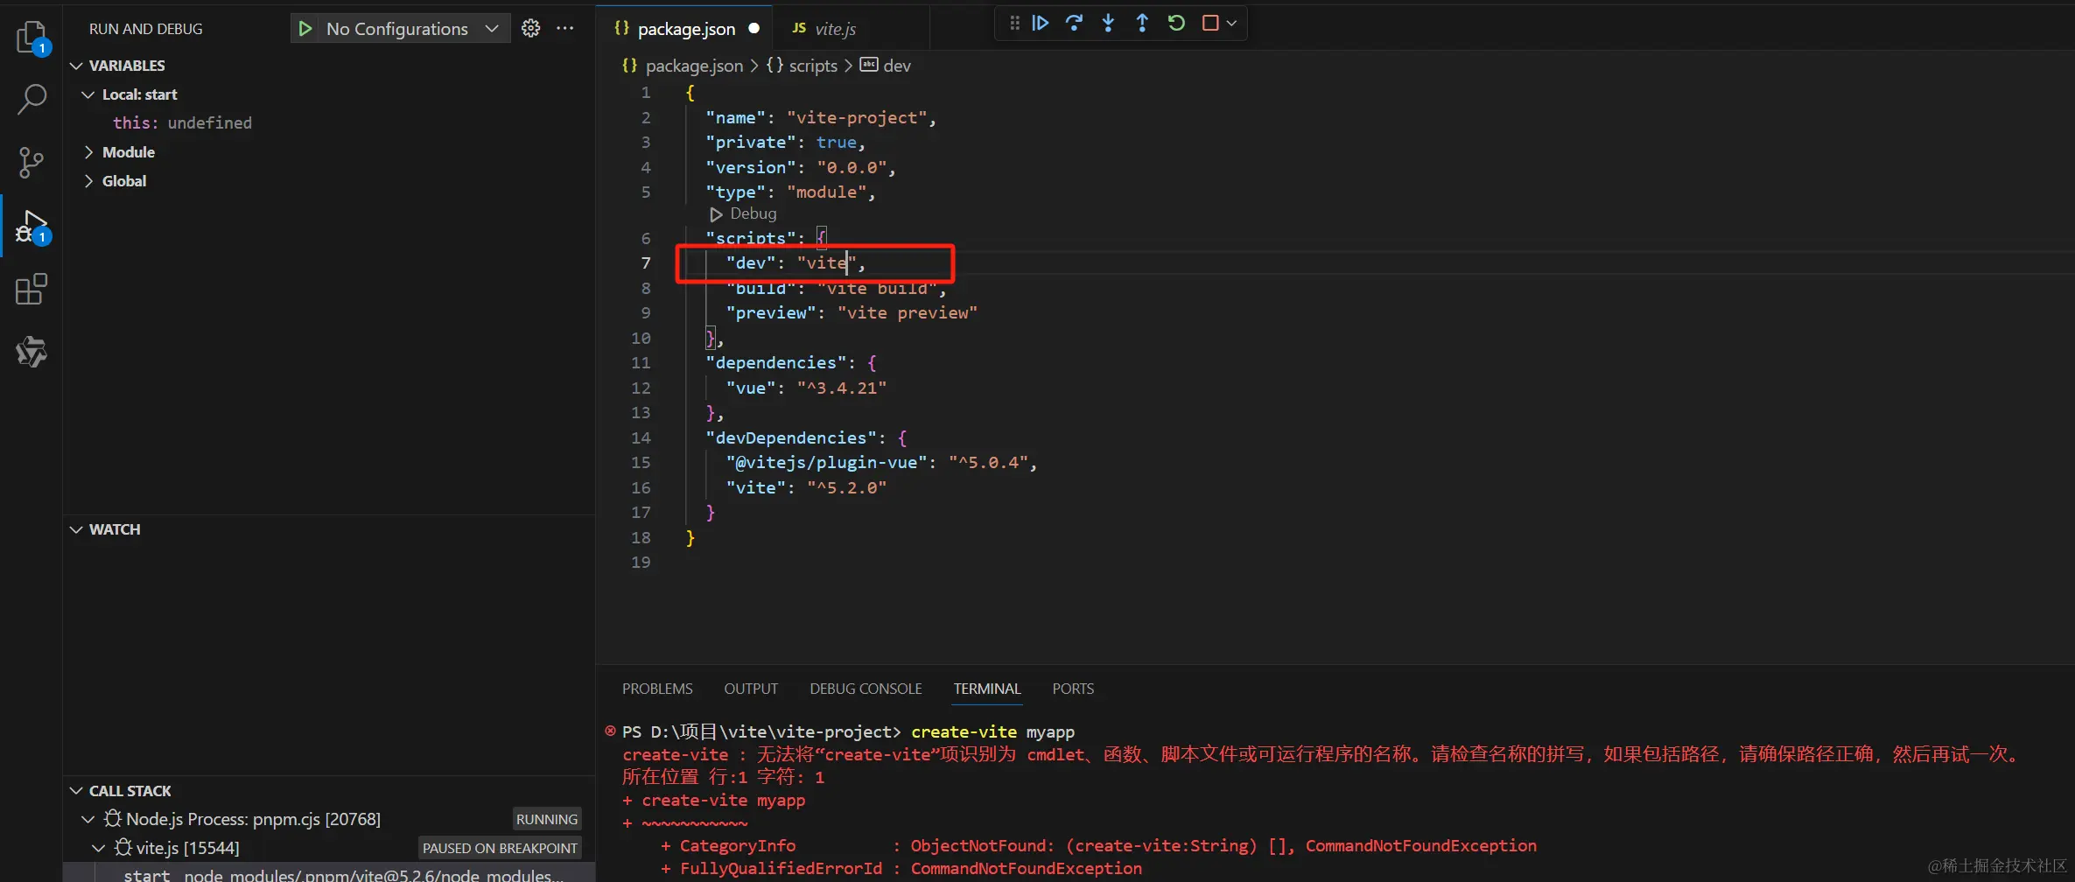Image resolution: width=2075 pixels, height=882 pixels.
Task: Click Step Out in the debug toolbar
Action: [1142, 23]
